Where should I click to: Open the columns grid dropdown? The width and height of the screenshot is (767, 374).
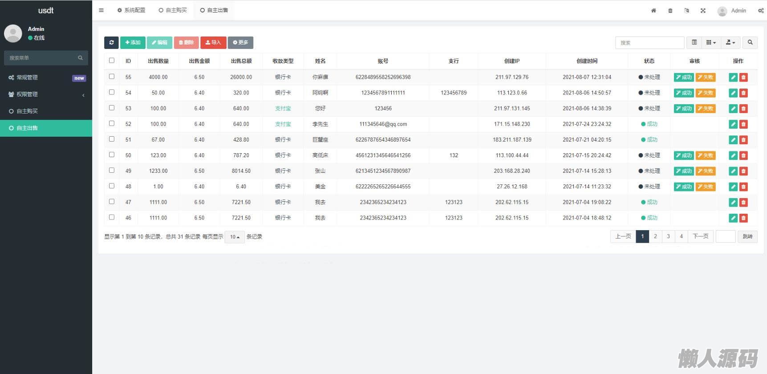(x=711, y=42)
